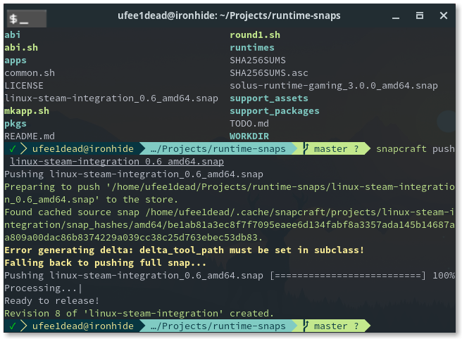
Task: Select the 'abi' directory entry
Action: click(13, 35)
